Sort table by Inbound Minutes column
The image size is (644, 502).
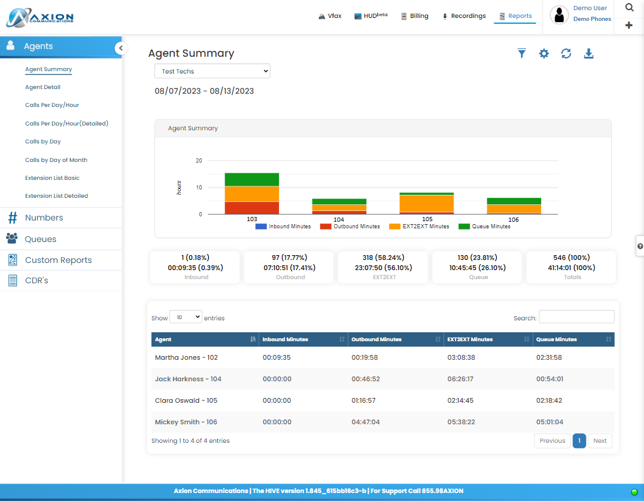(303, 339)
